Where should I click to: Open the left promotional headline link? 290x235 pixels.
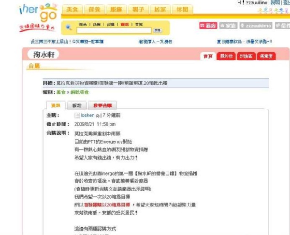pos(67,42)
